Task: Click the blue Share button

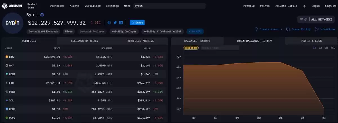Action: 137,23
